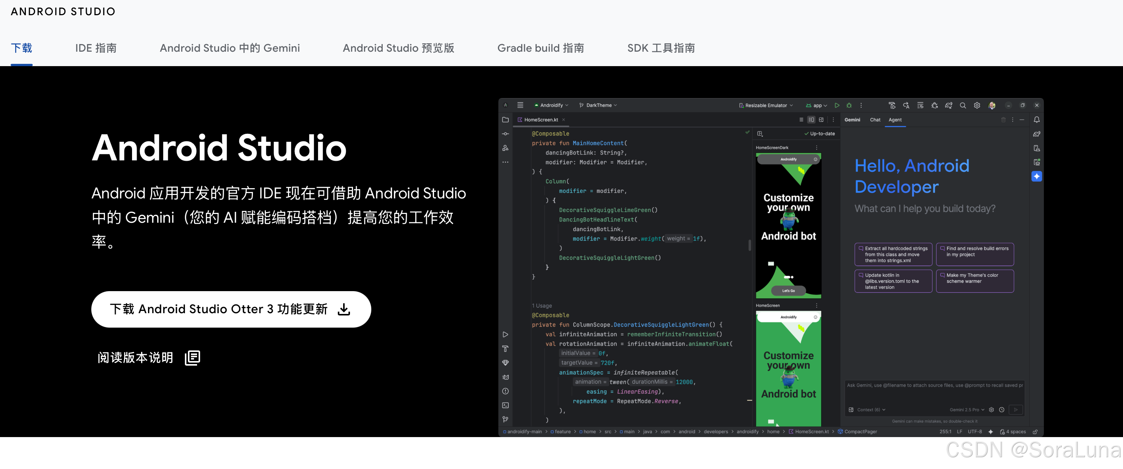This screenshot has height=469, width=1123.
Task: Switch to the Agent tab
Action: click(x=895, y=120)
